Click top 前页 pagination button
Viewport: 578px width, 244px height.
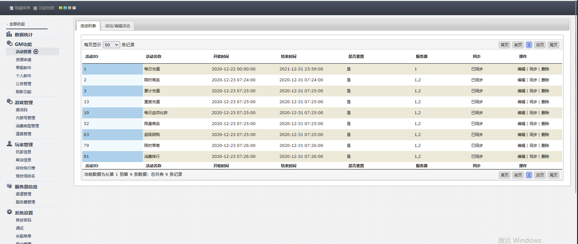click(x=518, y=45)
